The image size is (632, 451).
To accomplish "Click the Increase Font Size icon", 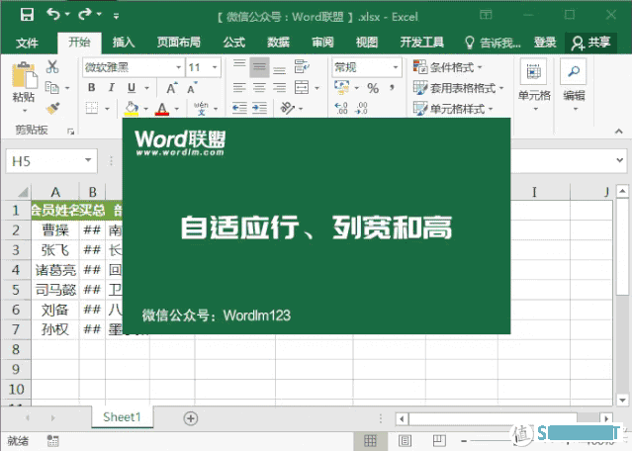I will coord(172,88).
